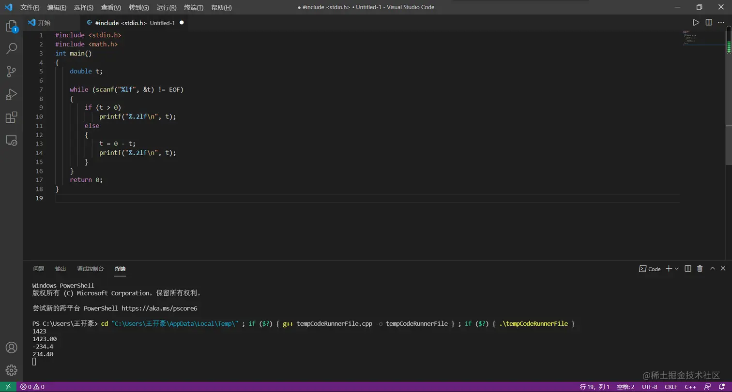Create a new terminal with plus icon
The image size is (732, 392).
pyautogui.click(x=669, y=269)
